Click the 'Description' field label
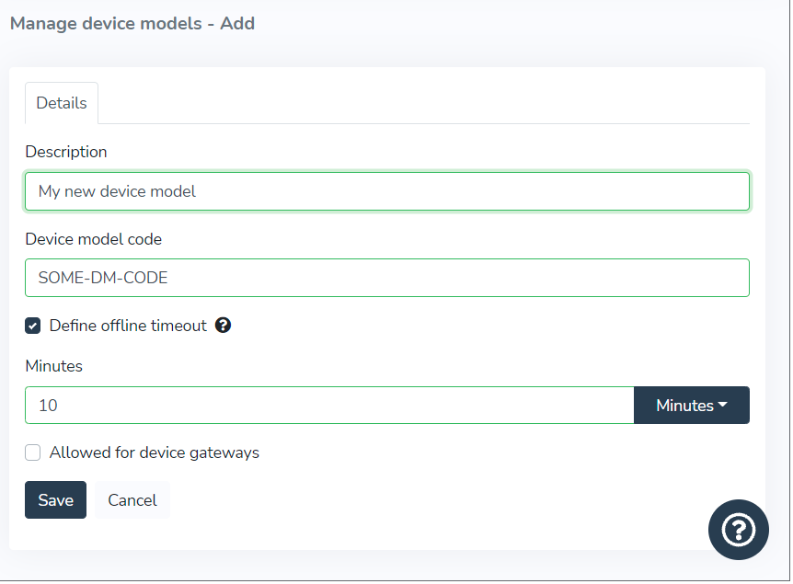This screenshot has height=584, width=793. click(x=66, y=152)
